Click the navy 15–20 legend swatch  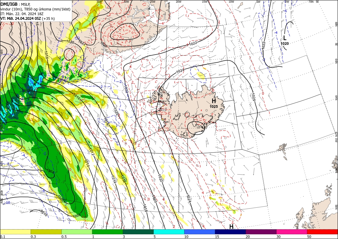[231, 232]
